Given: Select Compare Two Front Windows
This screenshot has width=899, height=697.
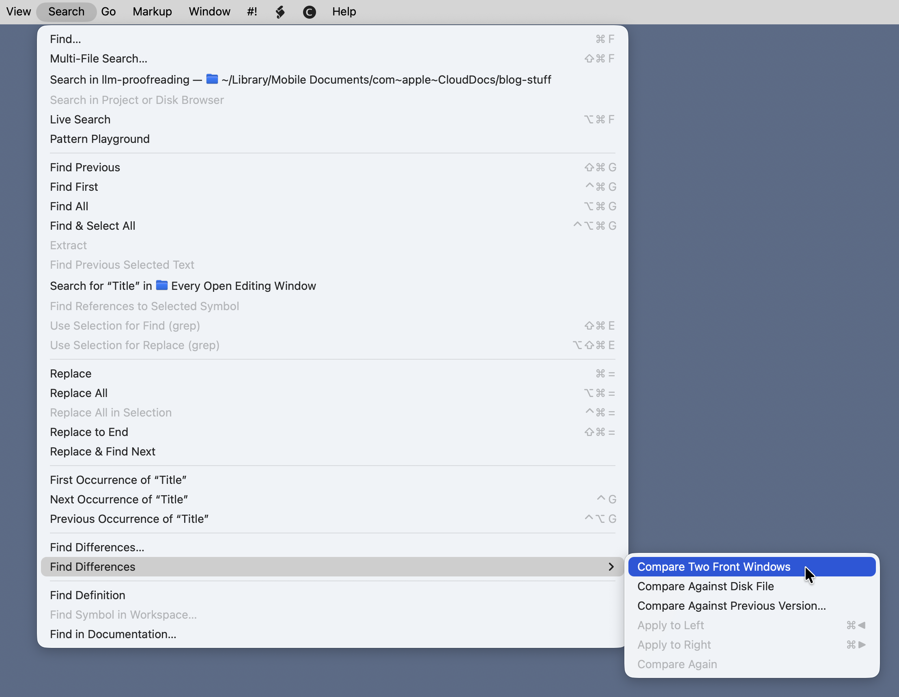Looking at the screenshot, I should tap(713, 566).
